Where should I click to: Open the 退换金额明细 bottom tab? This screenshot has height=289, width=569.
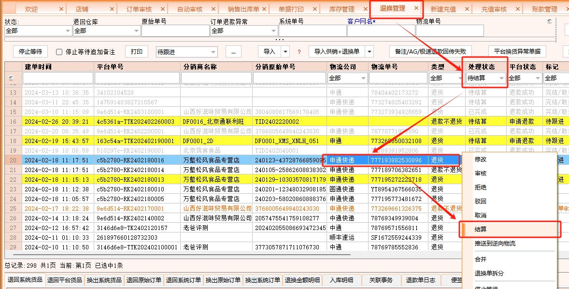tap(302, 280)
